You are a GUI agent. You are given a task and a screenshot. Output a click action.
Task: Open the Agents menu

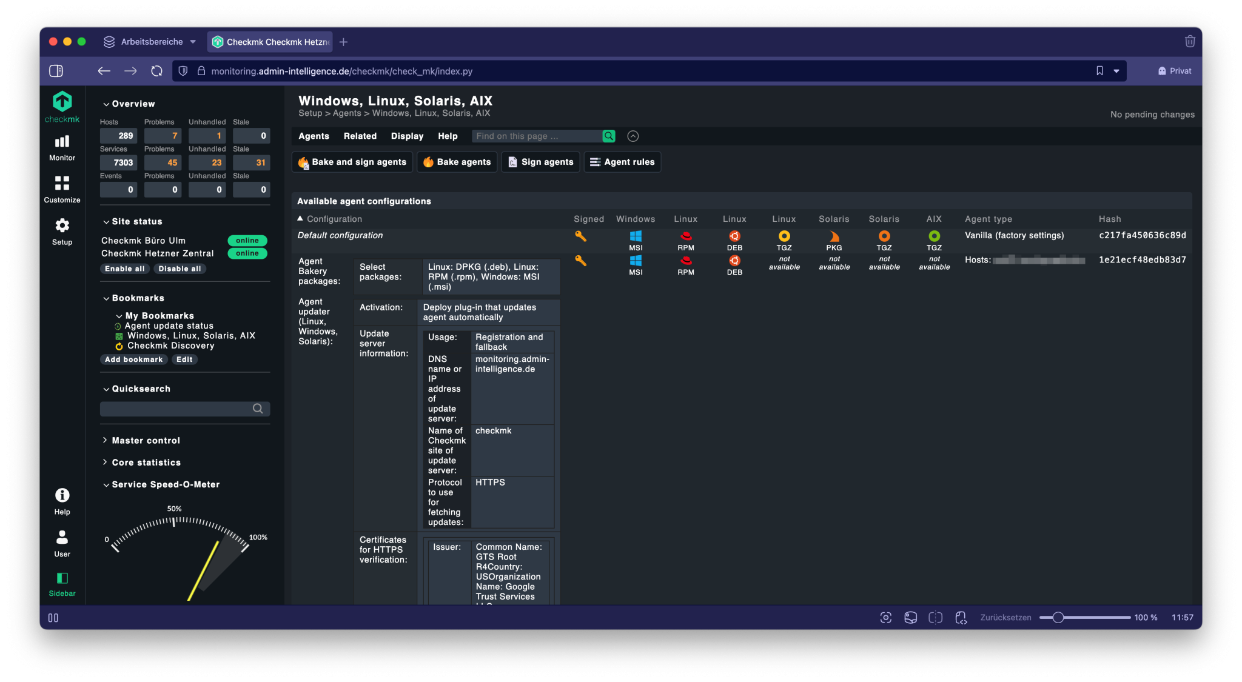(314, 136)
